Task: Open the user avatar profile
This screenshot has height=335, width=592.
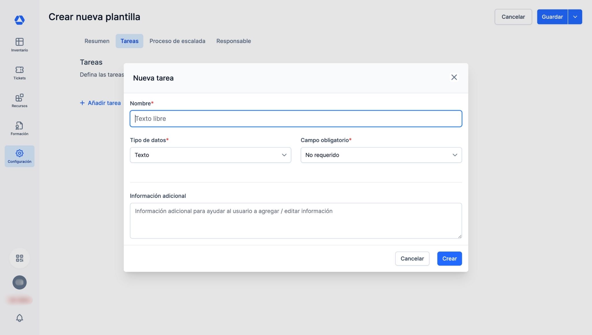Action: point(19,282)
